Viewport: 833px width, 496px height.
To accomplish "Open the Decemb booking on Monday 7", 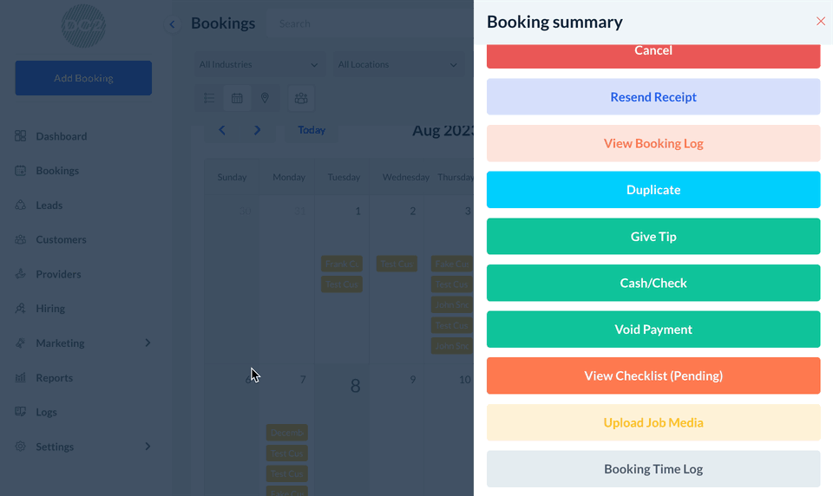I will coord(287,433).
